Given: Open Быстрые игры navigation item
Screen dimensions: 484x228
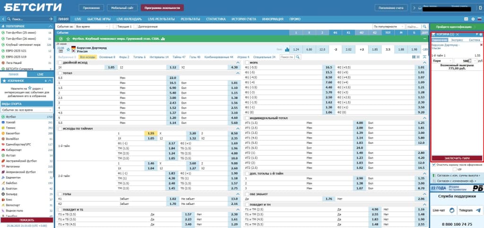Looking at the screenshot, I should point(99,19).
